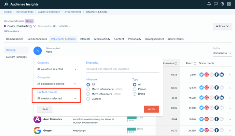Click the Facebook icon in the 83.35 row

(x=217, y=108)
